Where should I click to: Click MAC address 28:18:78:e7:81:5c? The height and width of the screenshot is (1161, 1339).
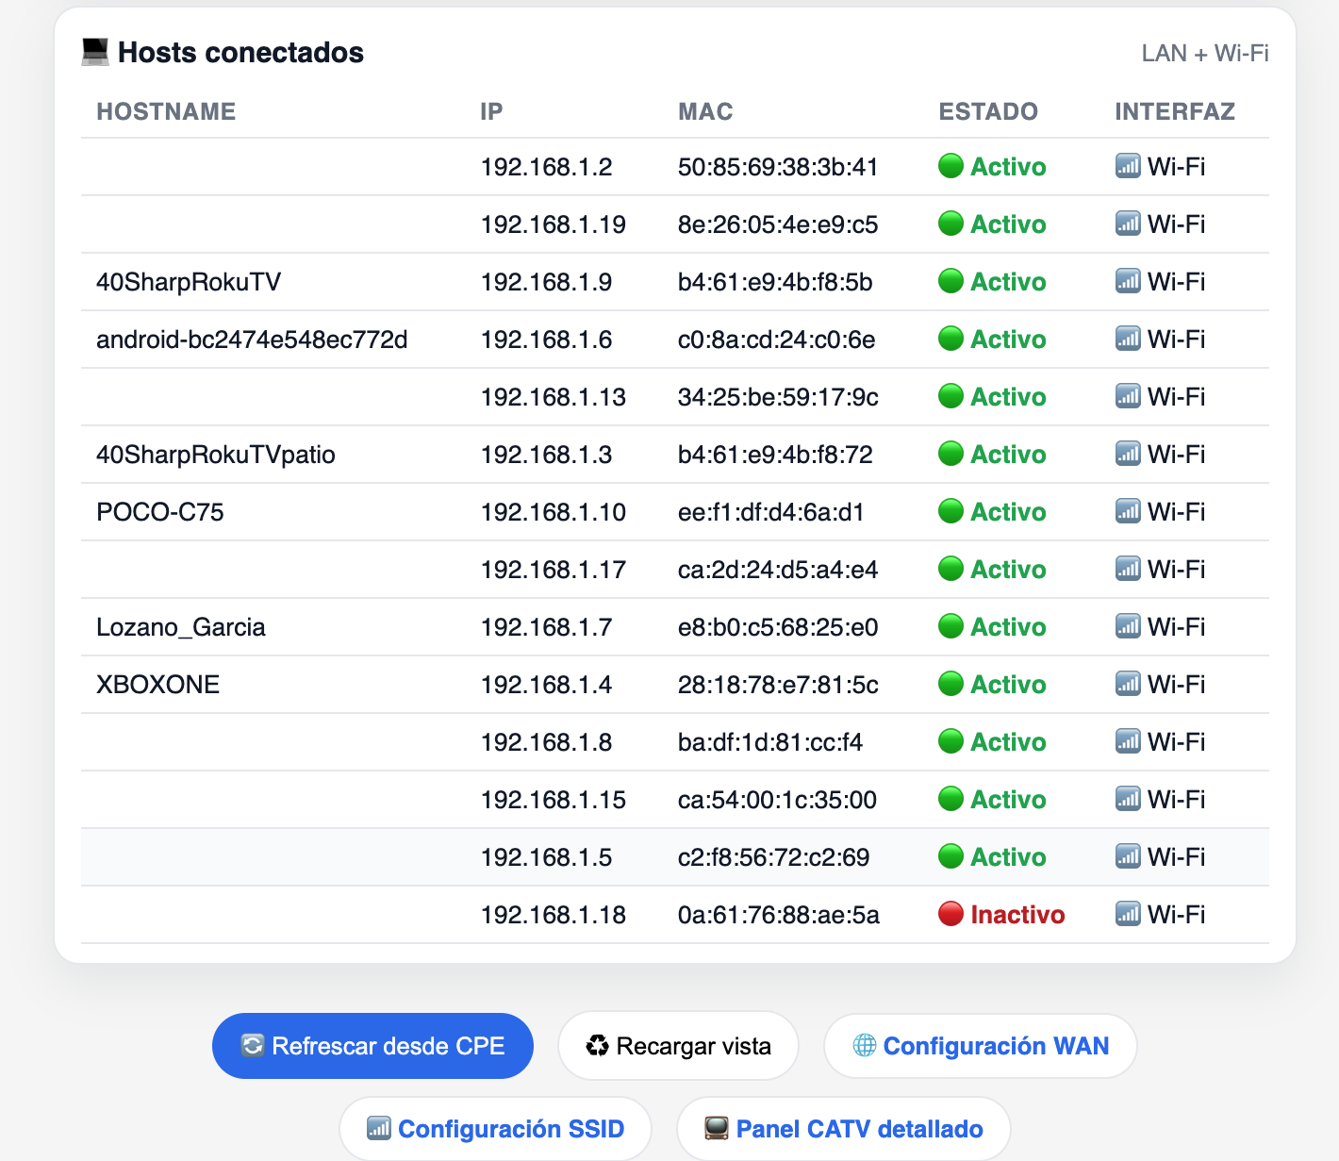click(x=777, y=685)
